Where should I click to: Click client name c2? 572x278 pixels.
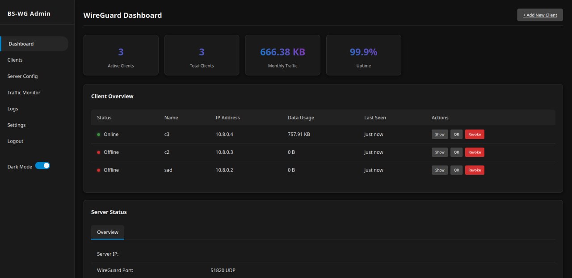pos(167,152)
